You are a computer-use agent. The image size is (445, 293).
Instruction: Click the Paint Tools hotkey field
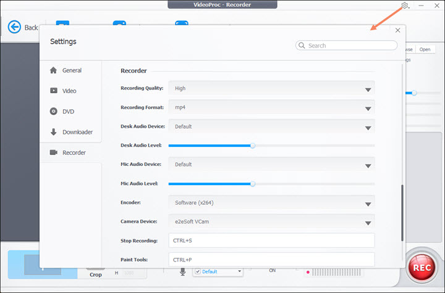[271, 259]
